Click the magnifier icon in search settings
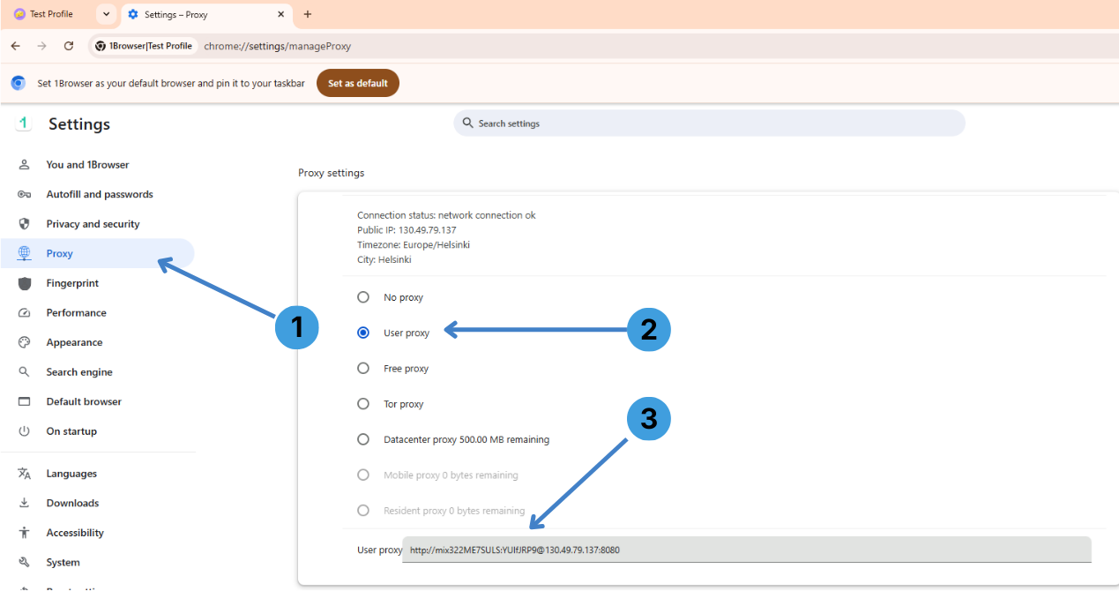The image size is (1119, 591). (468, 123)
